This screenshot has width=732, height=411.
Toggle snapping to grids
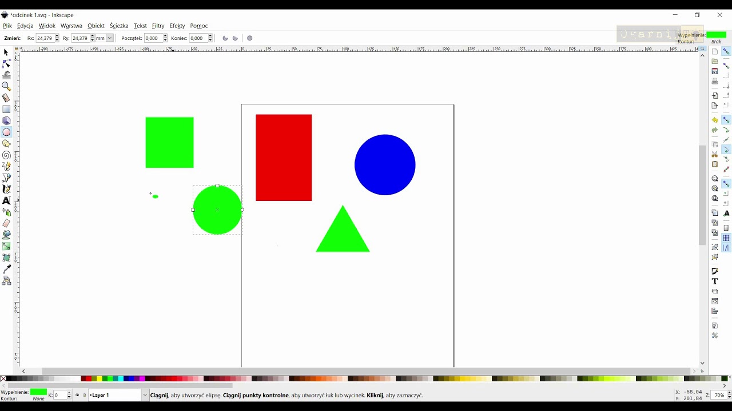pyautogui.click(x=726, y=238)
